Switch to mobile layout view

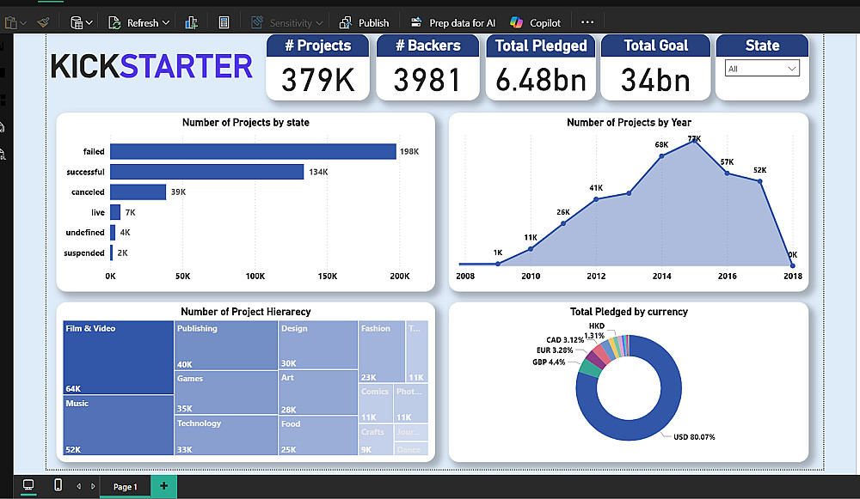(58, 485)
